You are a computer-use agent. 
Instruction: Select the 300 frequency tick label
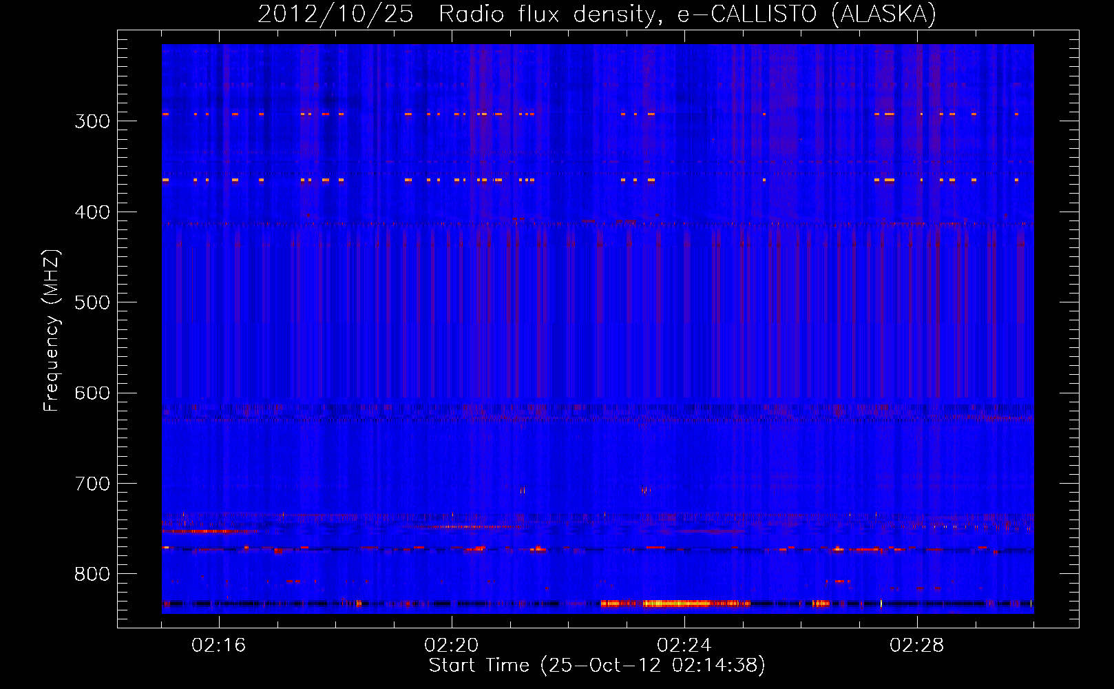pos(92,121)
